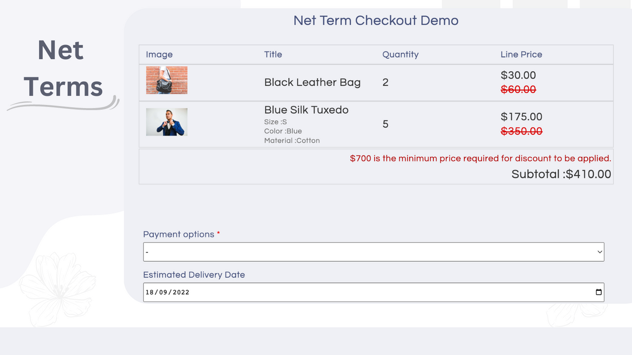Click the crossed-out $60.00 price
The width and height of the screenshot is (632, 355).
point(518,89)
